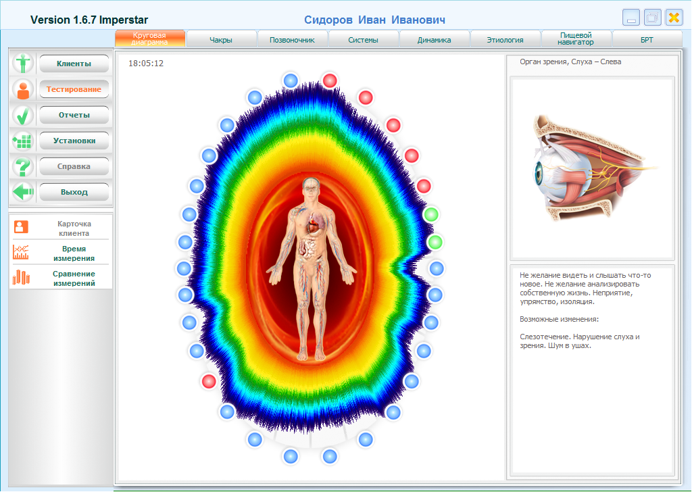Click the measurement time 18:05:12
Image resolution: width=692 pixels, height=492 pixels.
(x=146, y=64)
